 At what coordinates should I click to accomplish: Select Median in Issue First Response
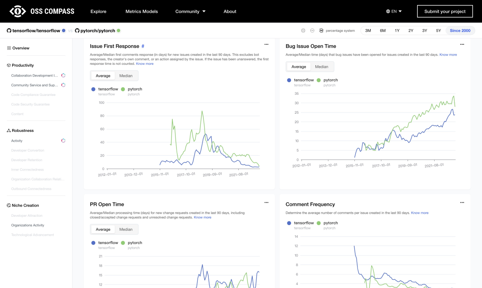tap(126, 76)
